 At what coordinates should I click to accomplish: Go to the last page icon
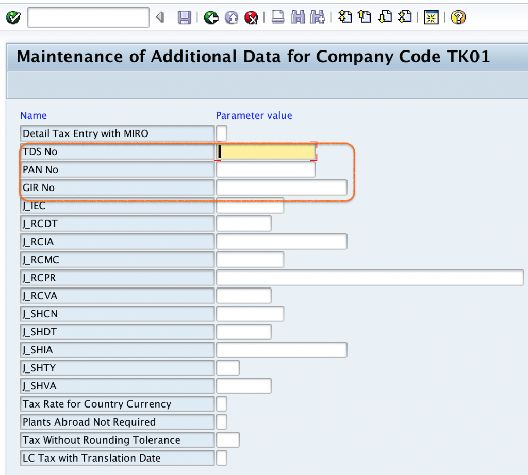click(x=406, y=17)
